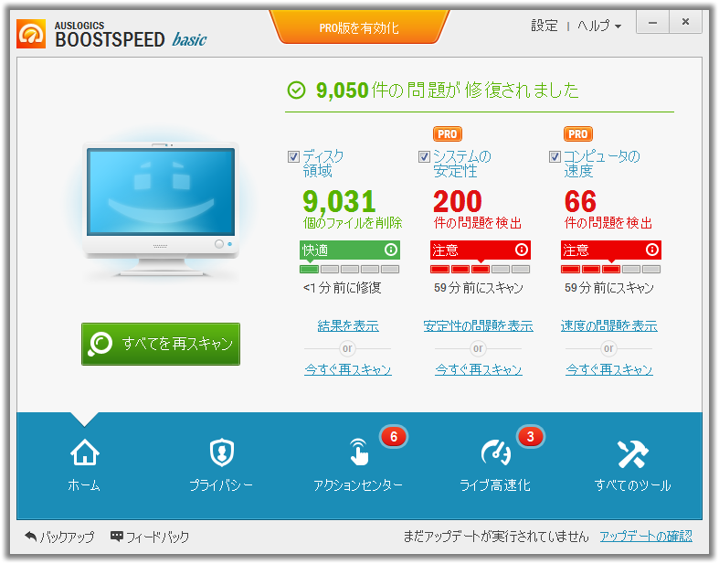Click the red badge 6 on アクションセンター

pyautogui.click(x=394, y=436)
